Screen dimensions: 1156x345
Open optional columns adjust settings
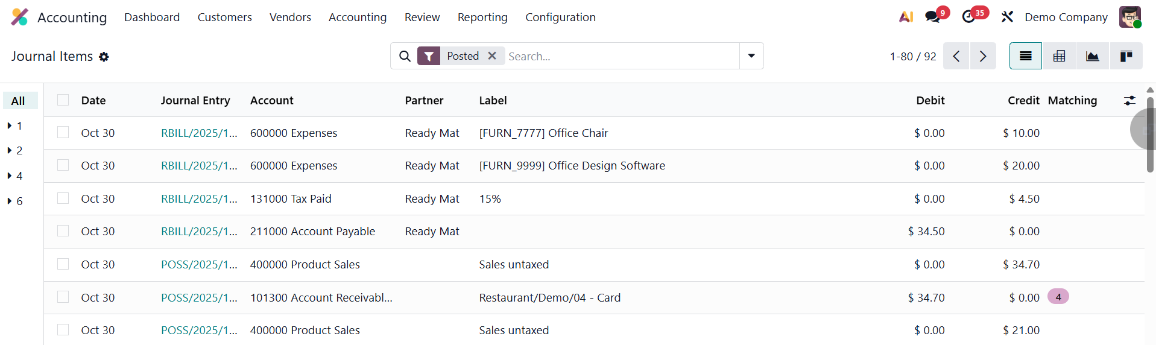(x=1129, y=101)
